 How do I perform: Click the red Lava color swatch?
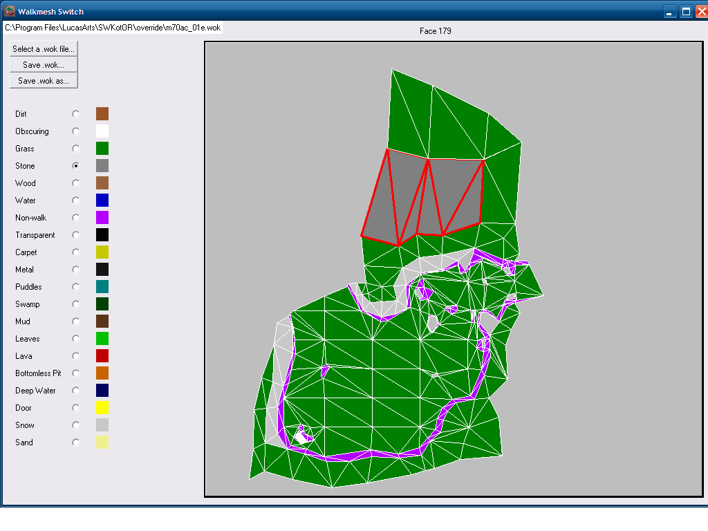pos(102,356)
